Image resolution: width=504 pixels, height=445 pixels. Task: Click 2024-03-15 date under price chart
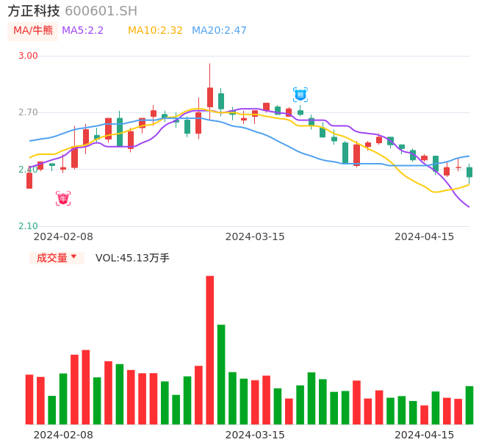[255, 236]
